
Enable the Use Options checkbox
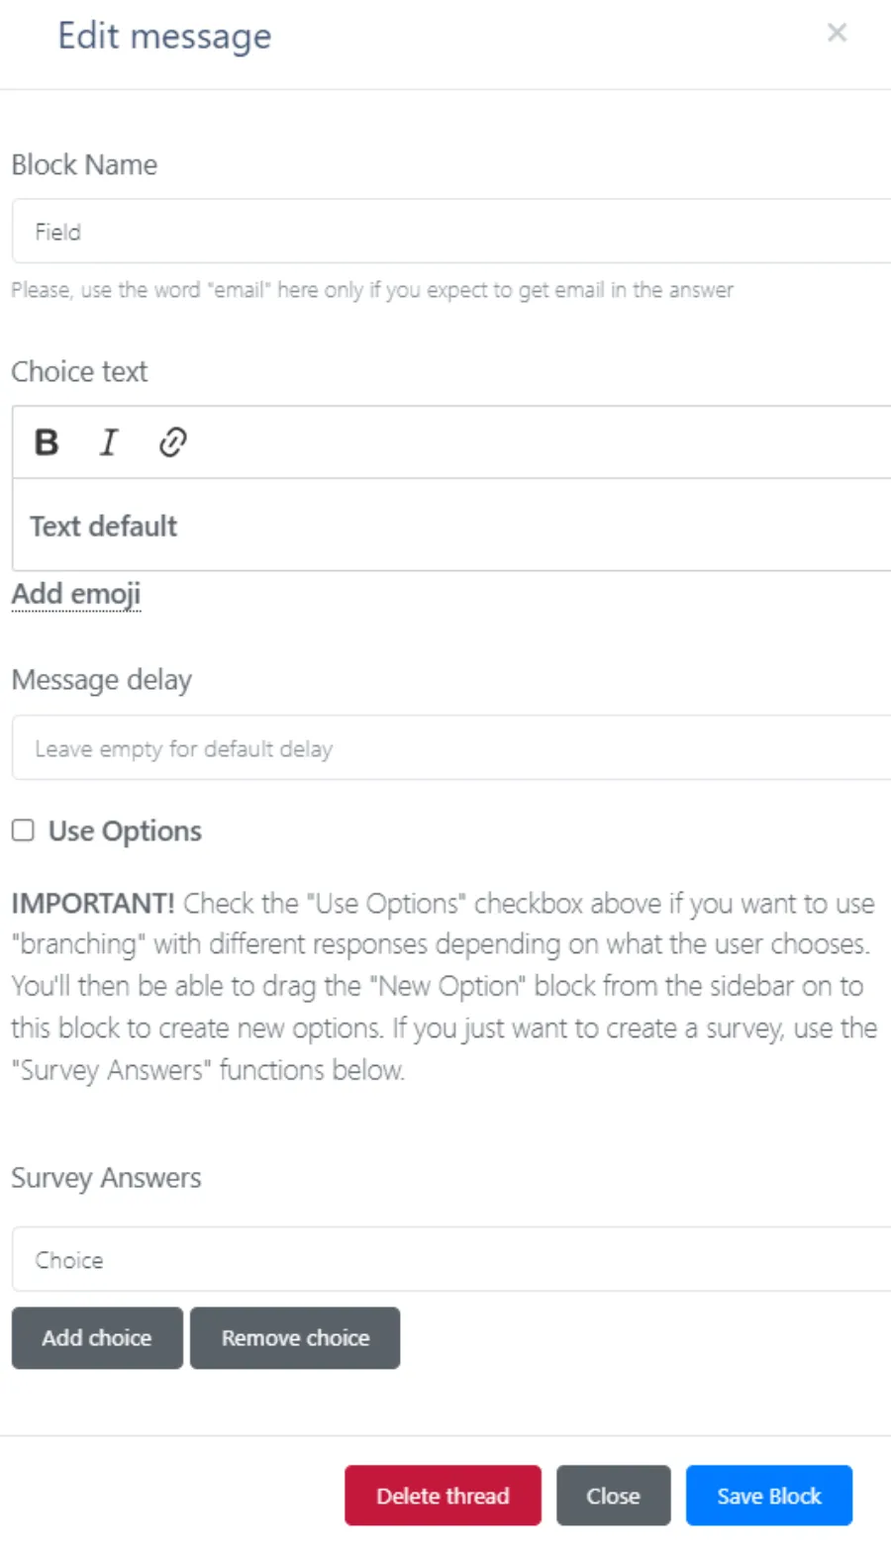click(23, 830)
